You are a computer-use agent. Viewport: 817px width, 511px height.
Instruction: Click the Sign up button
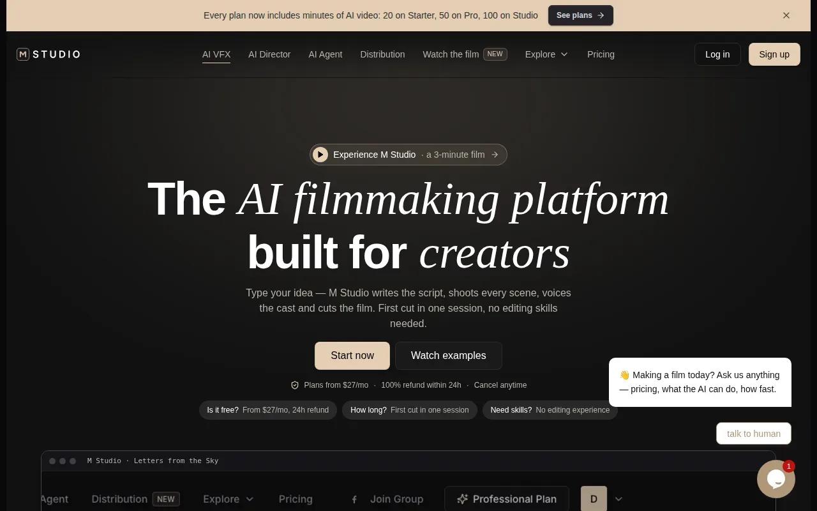click(x=774, y=54)
